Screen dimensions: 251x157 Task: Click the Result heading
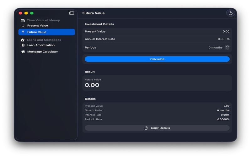(90, 72)
